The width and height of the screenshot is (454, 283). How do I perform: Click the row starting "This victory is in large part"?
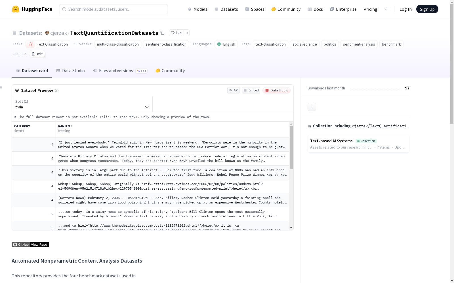tap(150, 172)
